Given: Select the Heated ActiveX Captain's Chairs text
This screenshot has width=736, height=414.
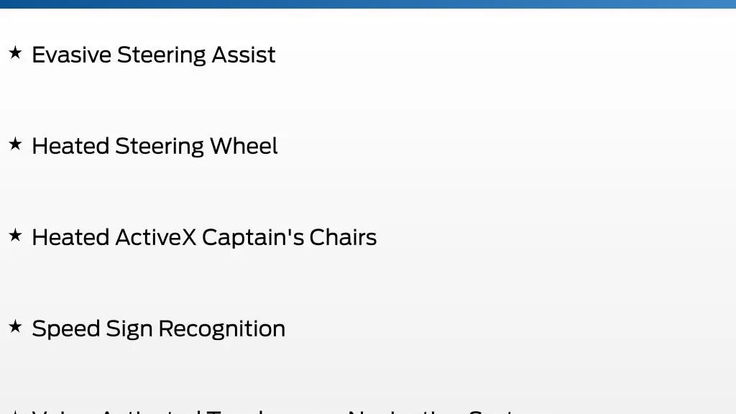Looking at the screenshot, I should [204, 237].
